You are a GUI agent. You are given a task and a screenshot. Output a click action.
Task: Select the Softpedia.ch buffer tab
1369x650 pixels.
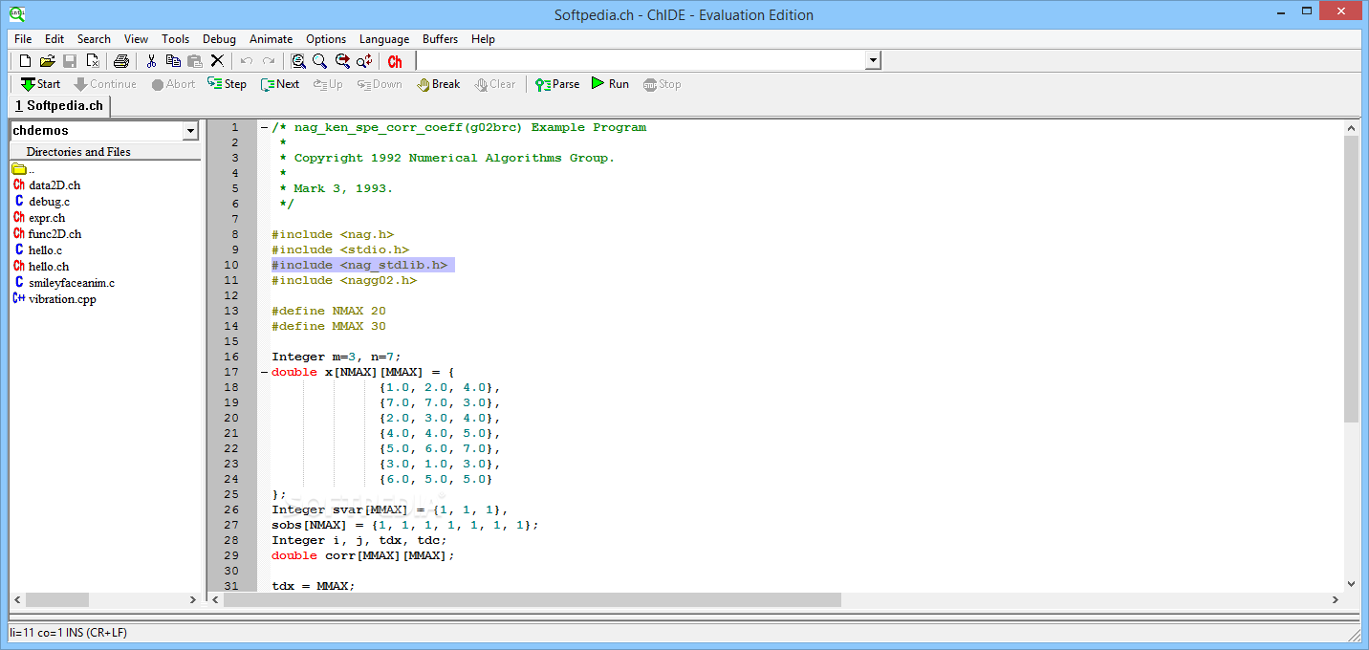59,106
